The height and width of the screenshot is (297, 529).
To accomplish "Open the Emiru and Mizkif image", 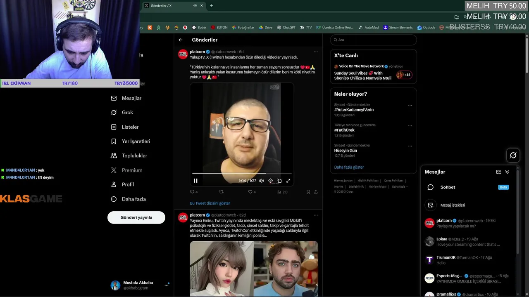I will point(254,269).
